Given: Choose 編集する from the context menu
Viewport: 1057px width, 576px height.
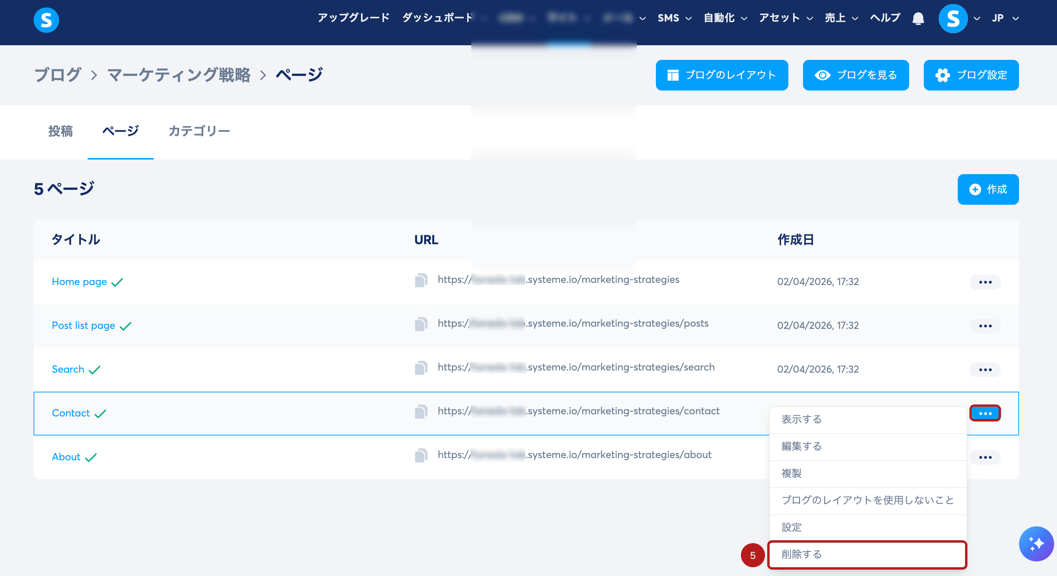Looking at the screenshot, I should coord(866,446).
